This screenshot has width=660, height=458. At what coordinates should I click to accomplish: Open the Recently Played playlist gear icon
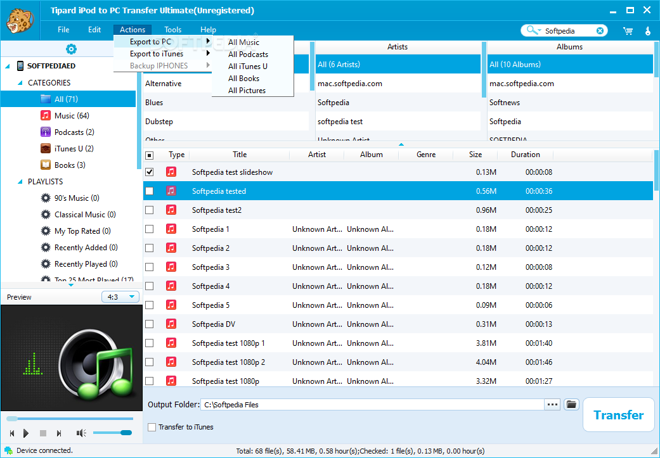click(46, 264)
